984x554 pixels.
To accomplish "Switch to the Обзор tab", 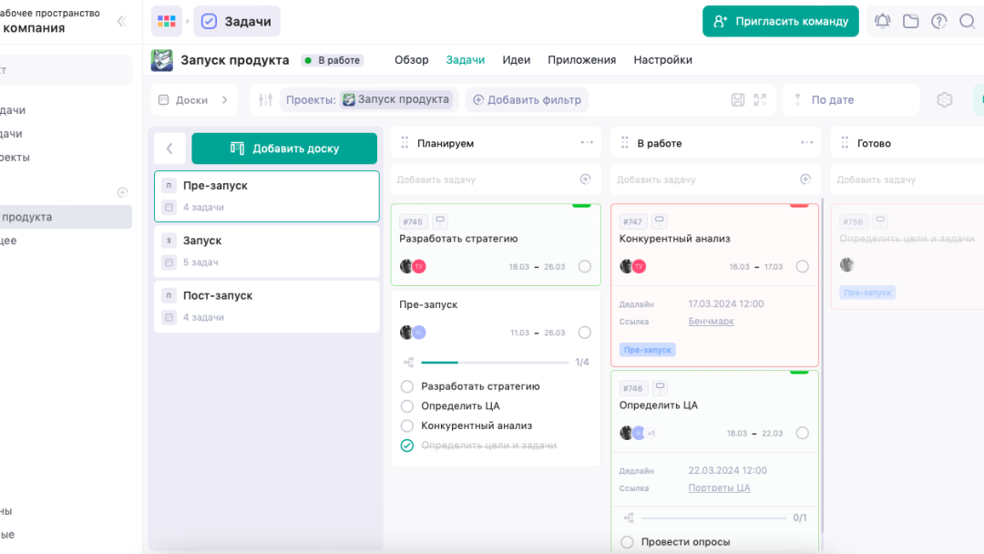I will [411, 60].
